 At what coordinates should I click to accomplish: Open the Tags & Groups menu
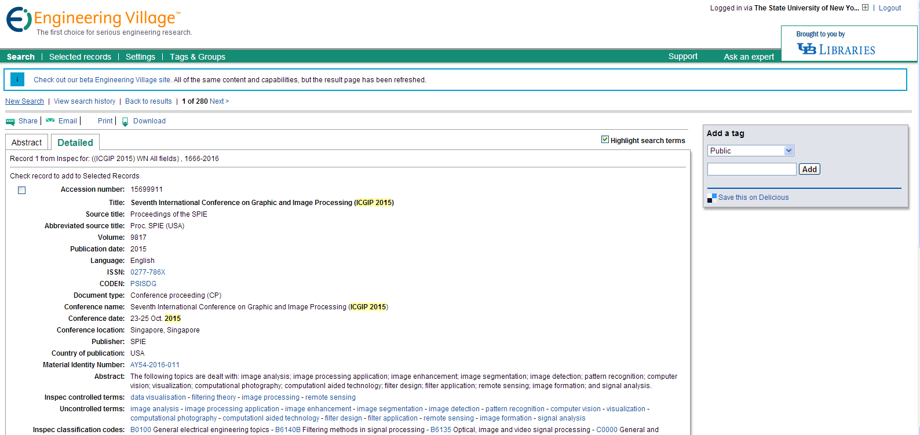pos(198,57)
